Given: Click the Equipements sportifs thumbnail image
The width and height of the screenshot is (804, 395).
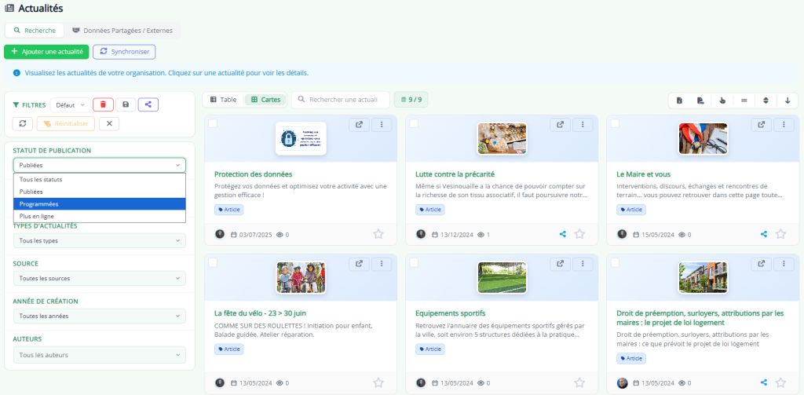Looking at the screenshot, I should pos(502,277).
